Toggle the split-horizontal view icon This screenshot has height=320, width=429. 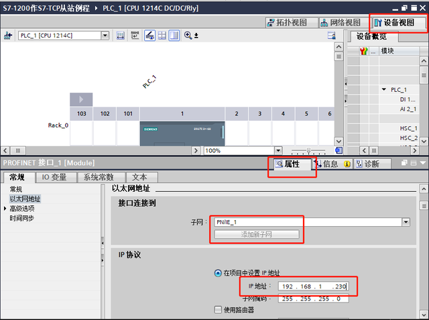[x=162, y=36]
